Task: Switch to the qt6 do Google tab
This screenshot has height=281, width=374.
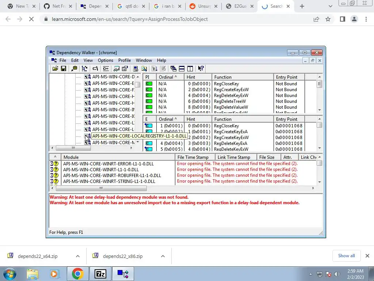Action: [131, 6]
